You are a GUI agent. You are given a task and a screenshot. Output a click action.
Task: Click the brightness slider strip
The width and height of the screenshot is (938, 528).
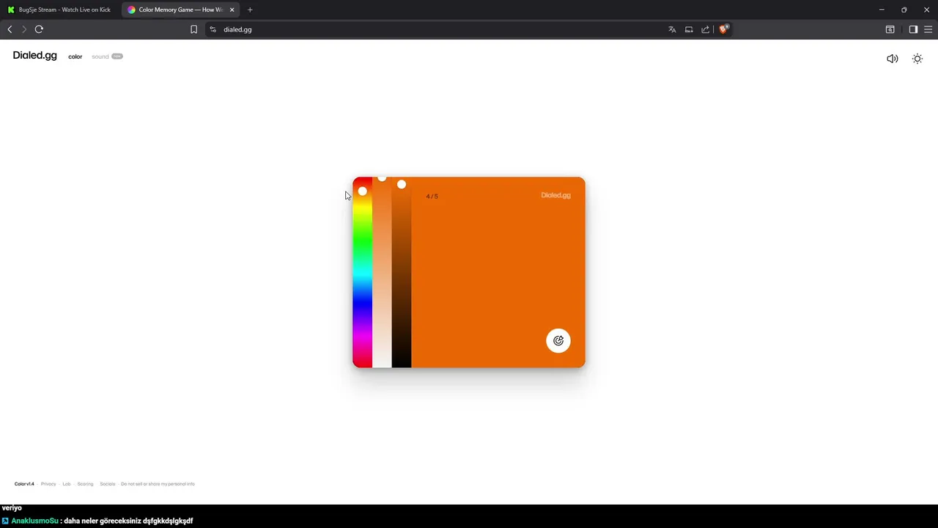pyautogui.click(x=402, y=272)
